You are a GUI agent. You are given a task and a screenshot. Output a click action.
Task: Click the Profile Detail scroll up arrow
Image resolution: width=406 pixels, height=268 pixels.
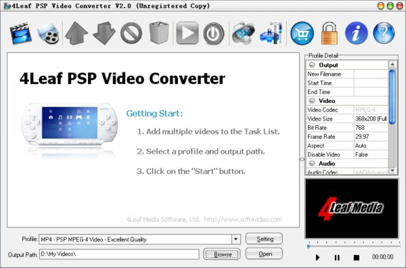point(392,64)
